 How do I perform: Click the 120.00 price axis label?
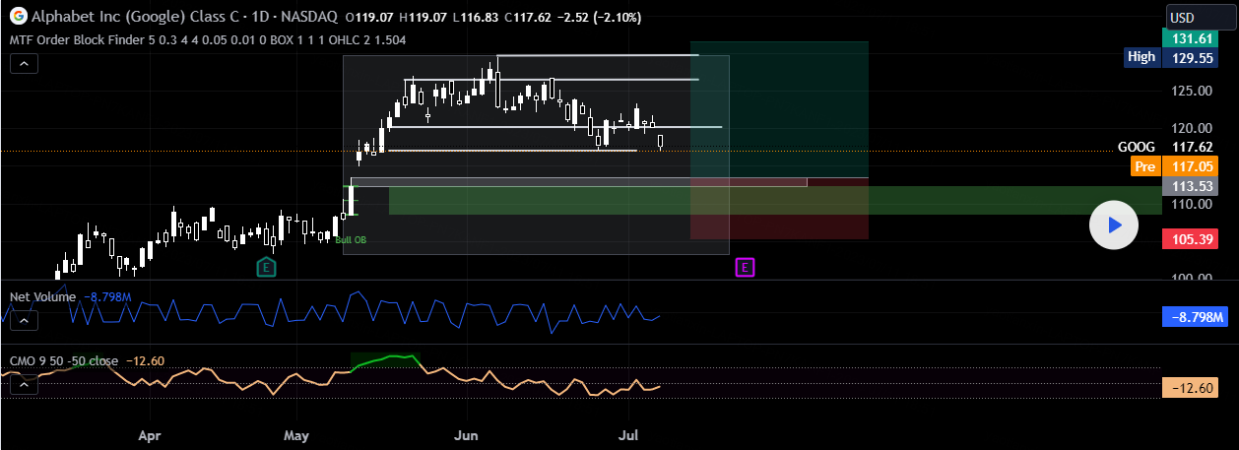coord(1191,128)
